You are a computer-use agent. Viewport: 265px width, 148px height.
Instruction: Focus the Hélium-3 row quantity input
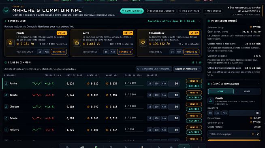(x=174, y=130)
